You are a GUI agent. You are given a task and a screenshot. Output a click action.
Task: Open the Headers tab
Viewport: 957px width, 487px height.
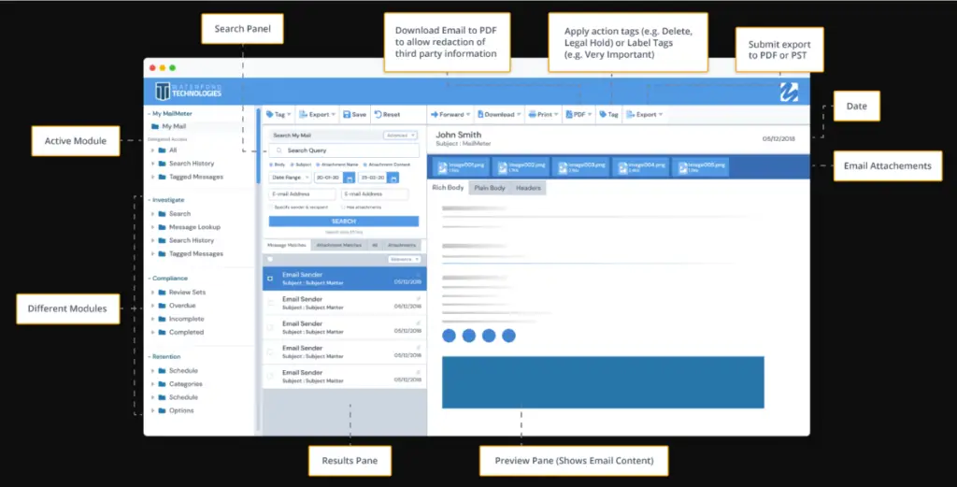(529, 188)
